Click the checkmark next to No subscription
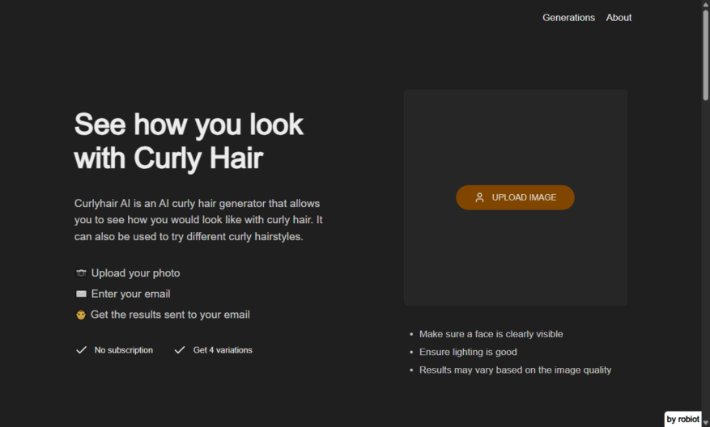 pyautogui.click(x=81, y=350)
